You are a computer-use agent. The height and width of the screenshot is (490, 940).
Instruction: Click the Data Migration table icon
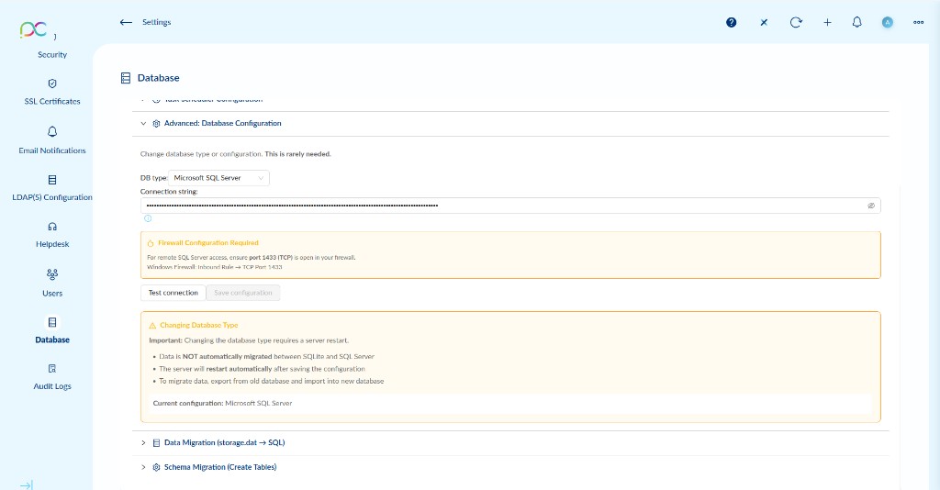click(x=156, y=442)
